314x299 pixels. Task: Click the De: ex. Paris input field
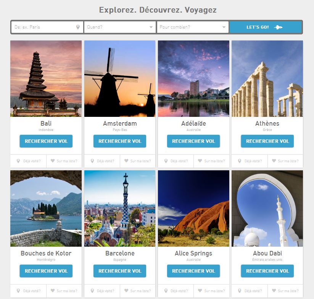[47, 27]
